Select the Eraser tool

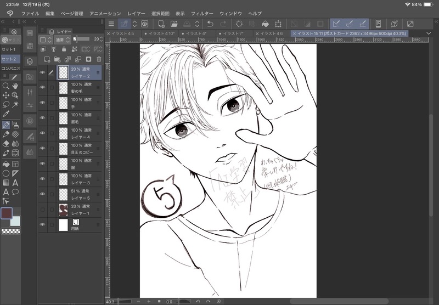[x=5, y=143]
